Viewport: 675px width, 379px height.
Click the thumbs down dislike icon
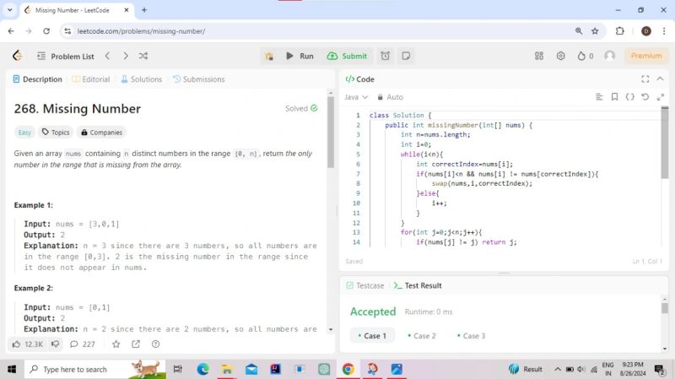coord(55,344)
